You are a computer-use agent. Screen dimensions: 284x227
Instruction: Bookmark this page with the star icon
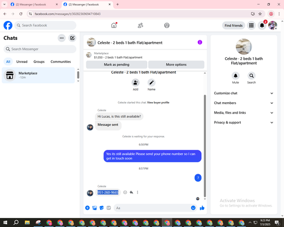tap(260, 14)
